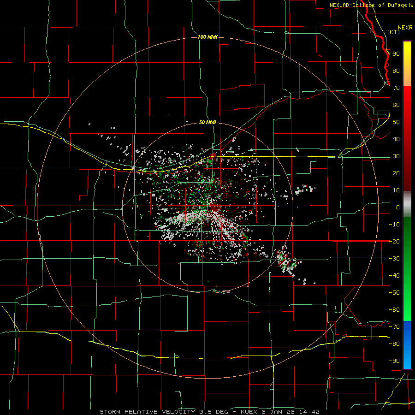Image resolution: width=415 pixels, height=415 pixels.
Task: Click the "100 NMI" range ring label
Action: (207, 37)
